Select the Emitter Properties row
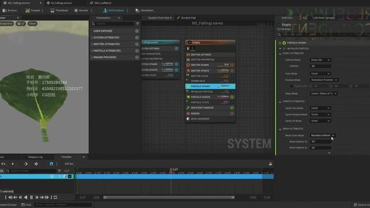The image size is (370, 208). click(x=210, y=60)
